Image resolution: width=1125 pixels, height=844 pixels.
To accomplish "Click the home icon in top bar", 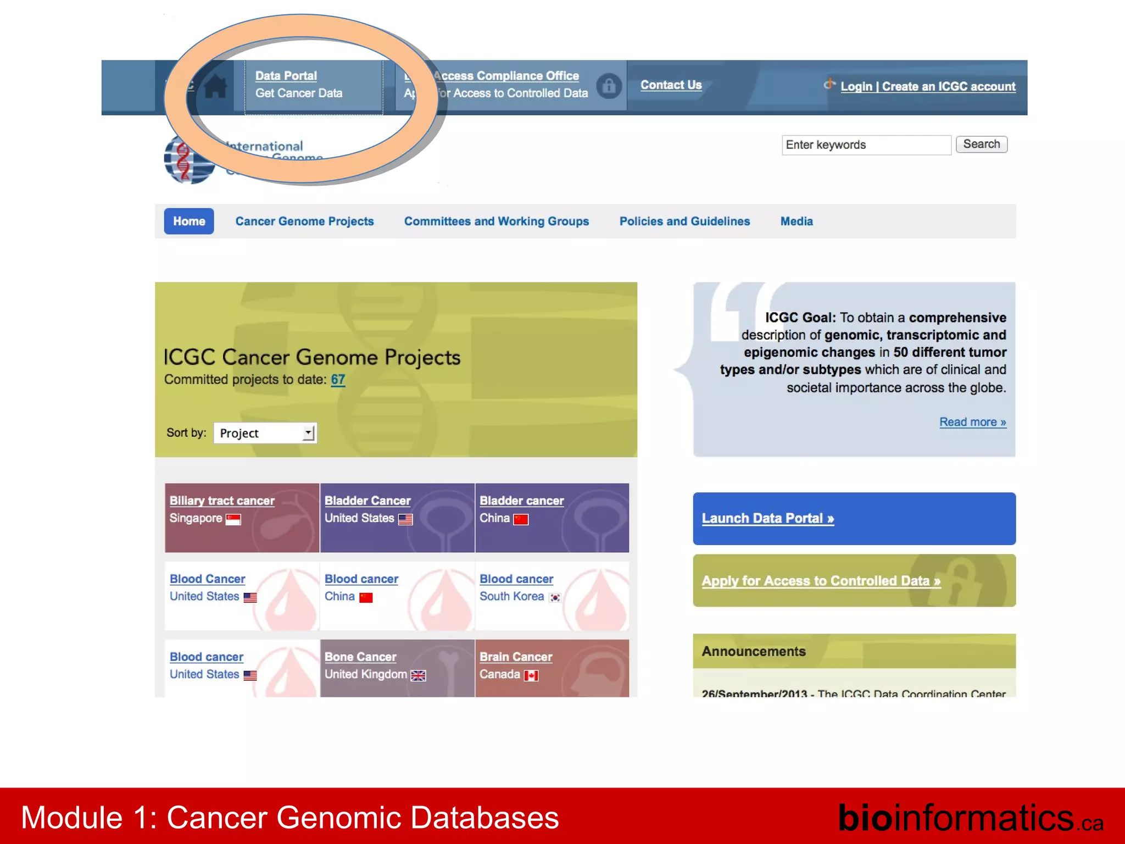I will pyautogui.click(x=215, y=86).
